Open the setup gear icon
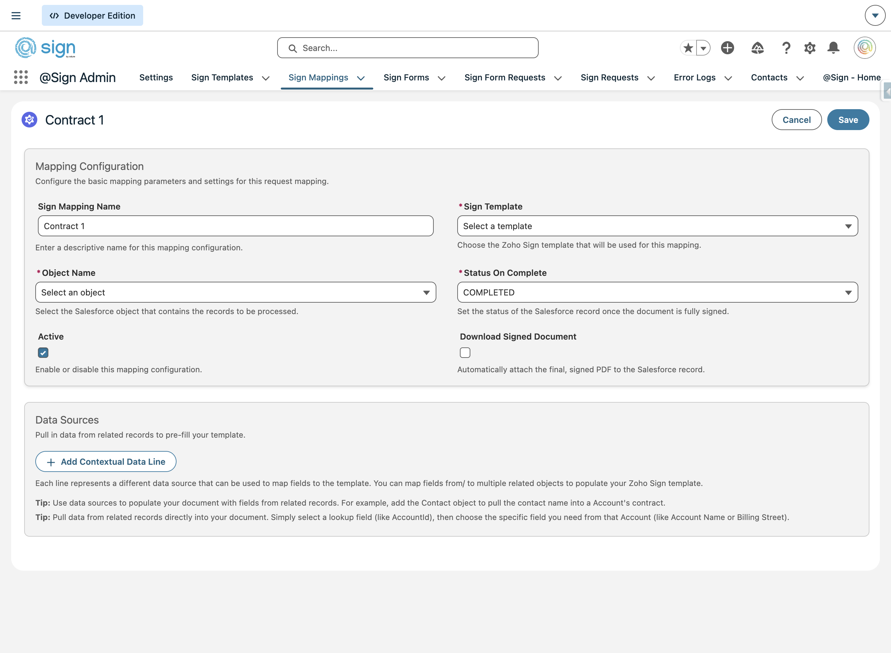This screenshot has height=653, width=891. [x=810, y=48]
